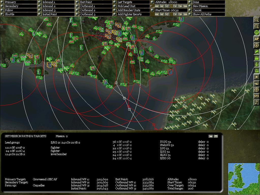Click round button beside Outbound 1
The height and width of the screenshot is (195, 260).
(77, 6)
